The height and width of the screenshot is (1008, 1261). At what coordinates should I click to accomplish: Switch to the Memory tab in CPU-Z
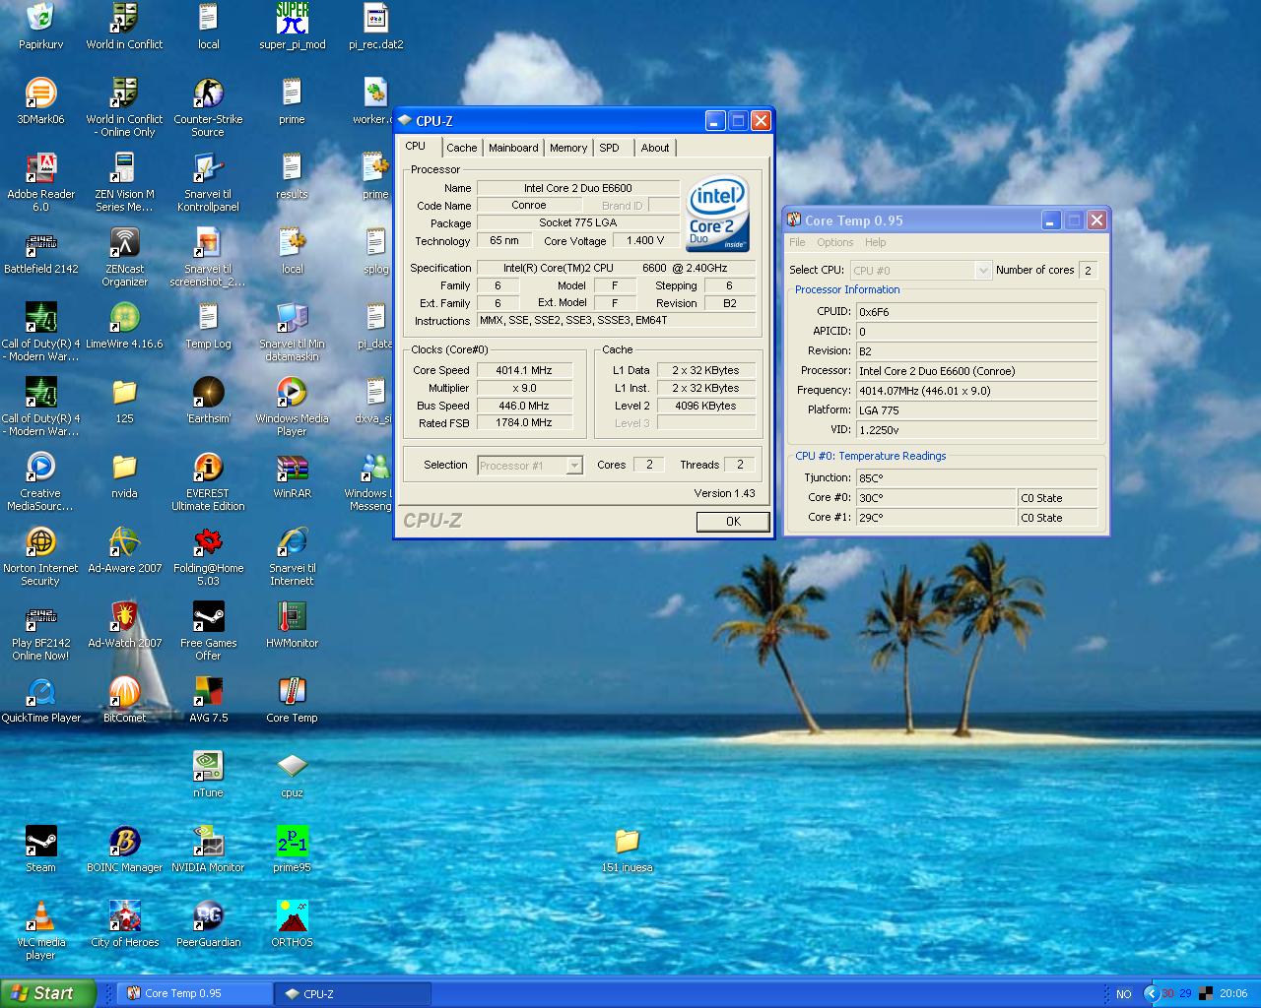(x=568, y=148)
